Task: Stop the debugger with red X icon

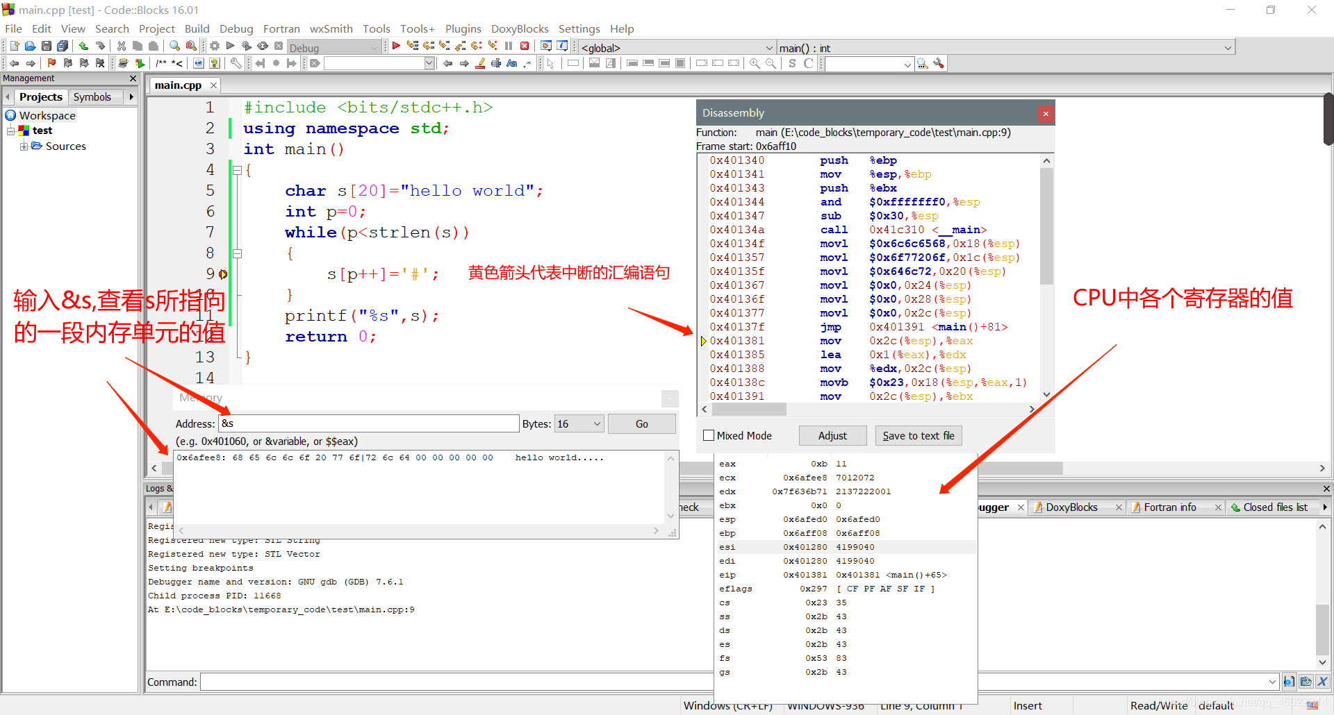Action: coord(525,46)
